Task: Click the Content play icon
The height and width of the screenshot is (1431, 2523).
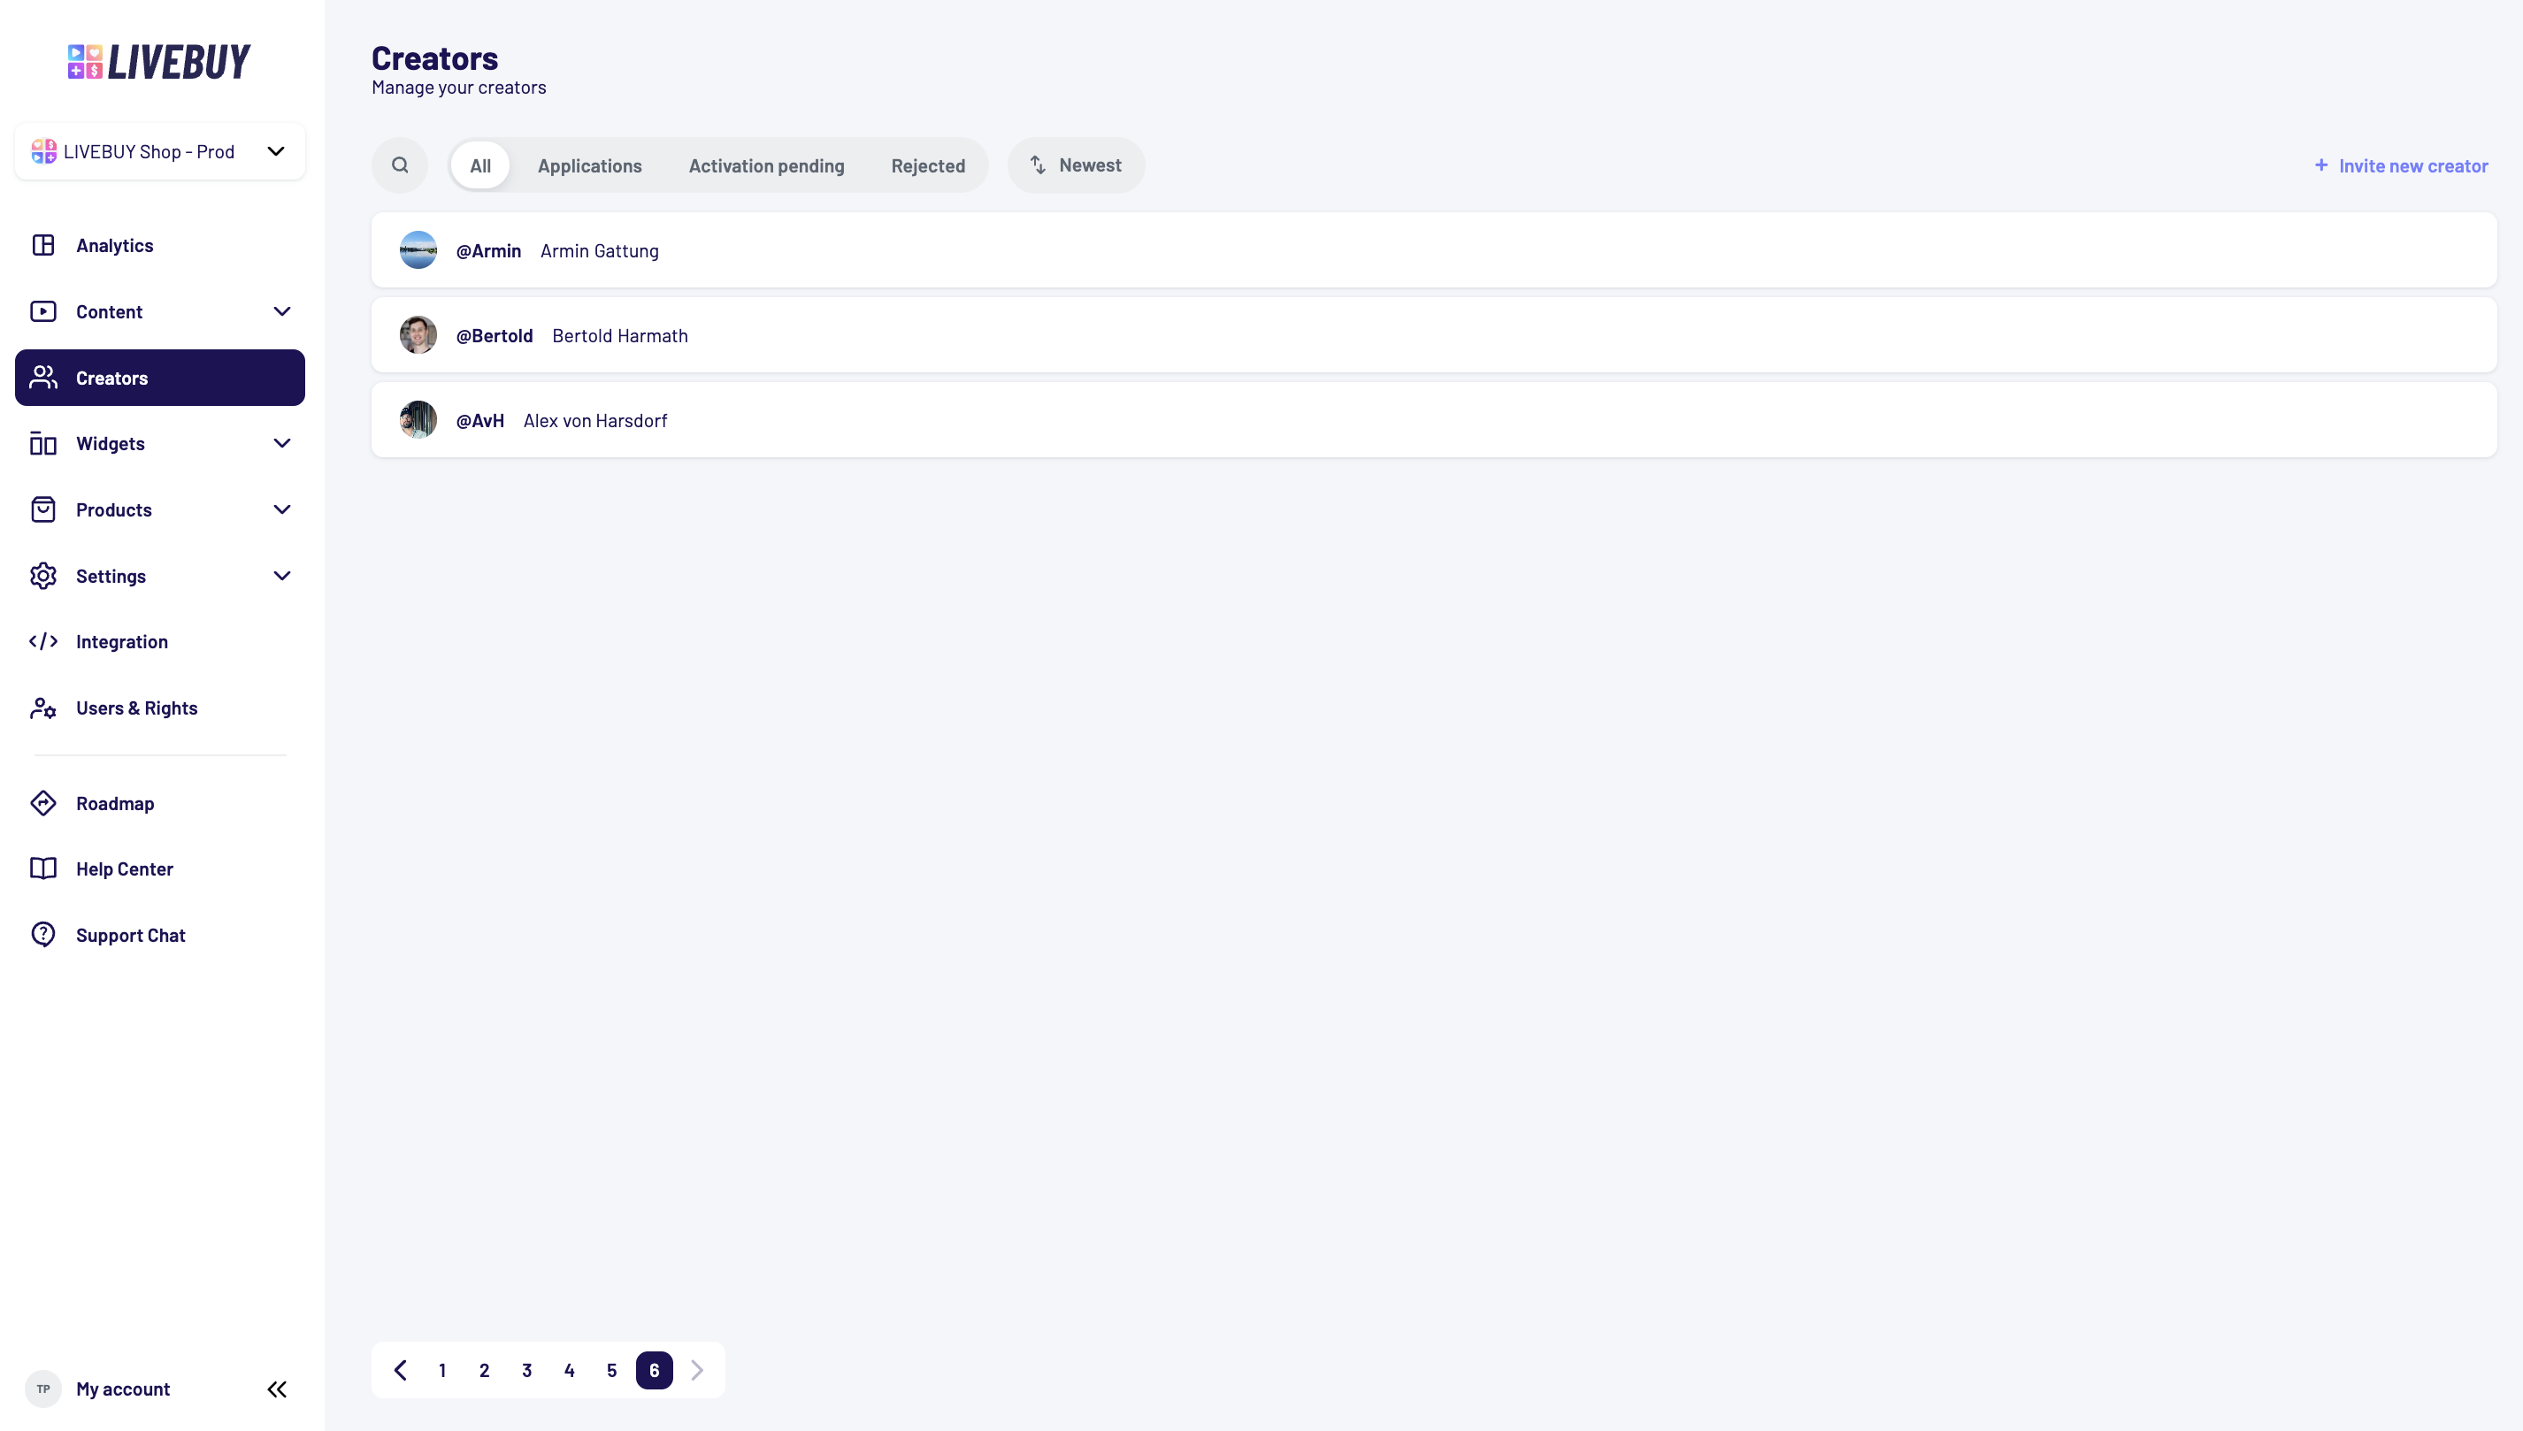Action: tap(43, 311)
